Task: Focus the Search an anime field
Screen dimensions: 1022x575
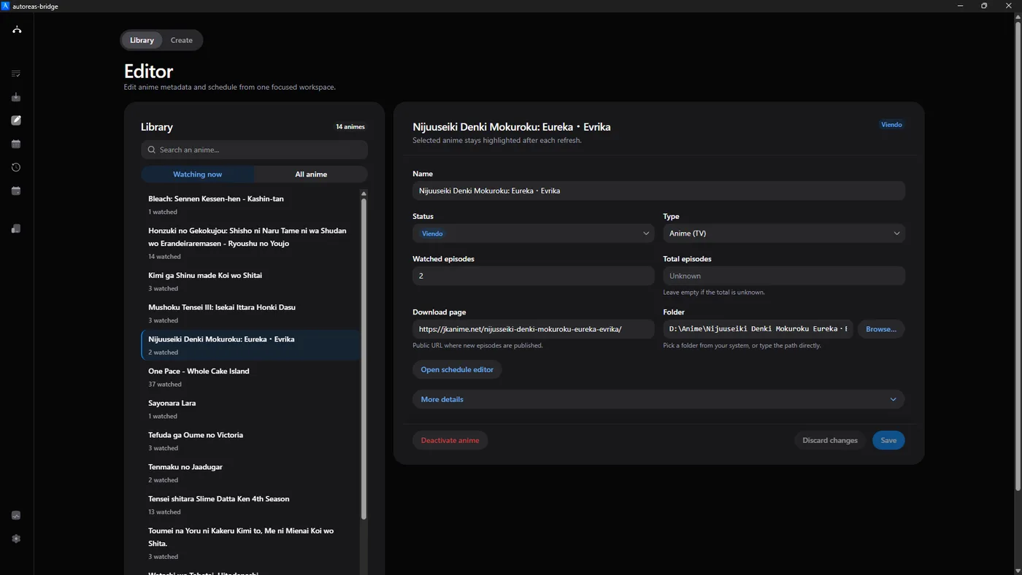Action: 254,150
